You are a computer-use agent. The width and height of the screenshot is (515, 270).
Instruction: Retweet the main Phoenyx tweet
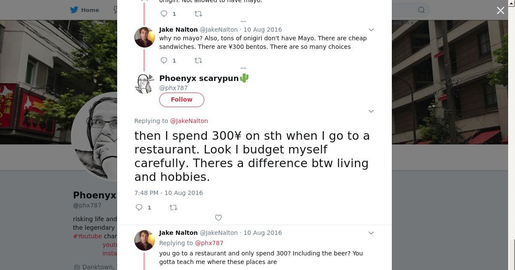(x=173, y=207)
